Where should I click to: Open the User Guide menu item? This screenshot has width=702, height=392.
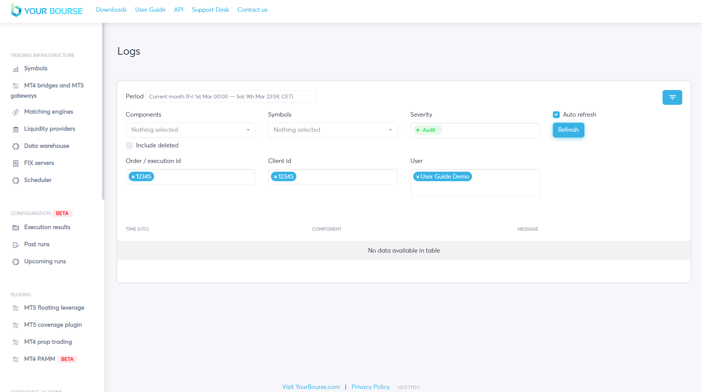(150, 10)
